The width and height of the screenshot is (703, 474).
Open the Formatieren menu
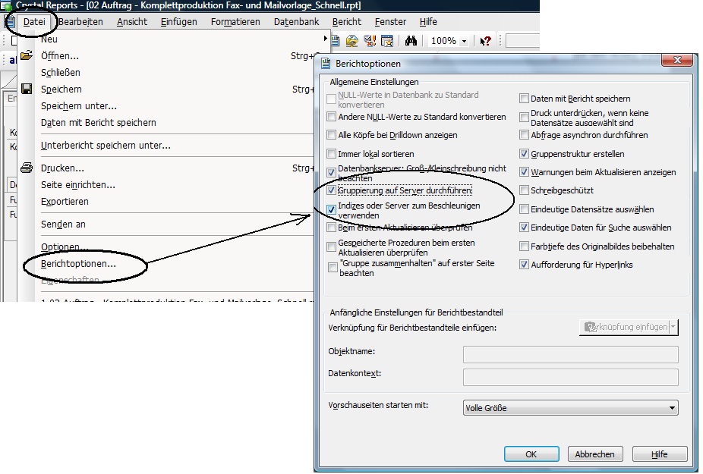pos(235,21)
